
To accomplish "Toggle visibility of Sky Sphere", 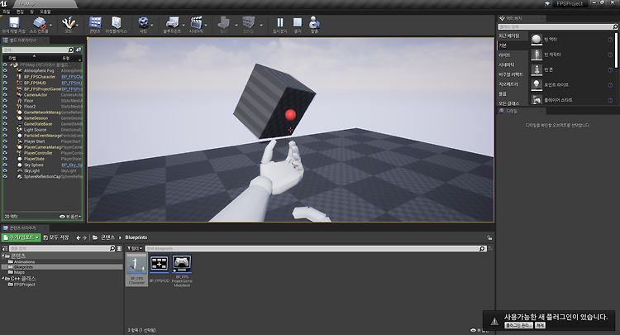I will coord(5,165).
